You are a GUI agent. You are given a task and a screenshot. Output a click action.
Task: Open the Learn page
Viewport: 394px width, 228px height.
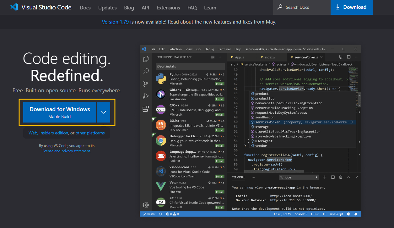(x=210, y=8)
